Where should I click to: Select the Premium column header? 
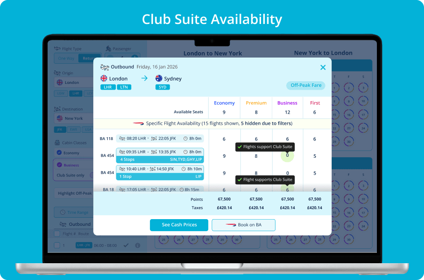256,103
